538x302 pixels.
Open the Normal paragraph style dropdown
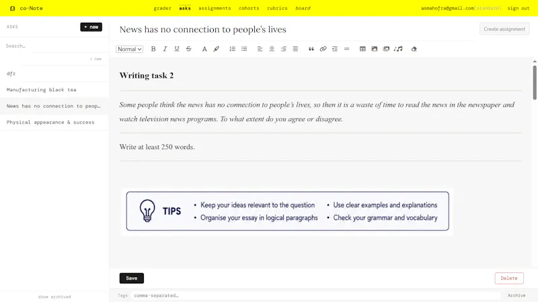(x=129, y=49)
